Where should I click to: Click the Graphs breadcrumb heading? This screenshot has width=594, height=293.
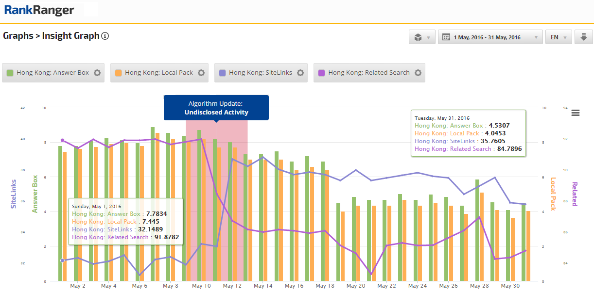pos(18,36)
